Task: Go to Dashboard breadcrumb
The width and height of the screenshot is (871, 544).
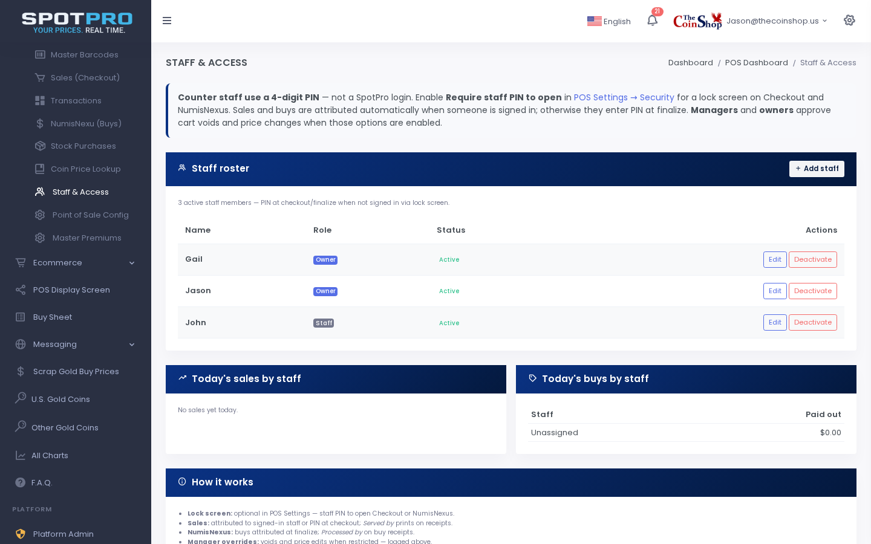Action: click(691, 62)
